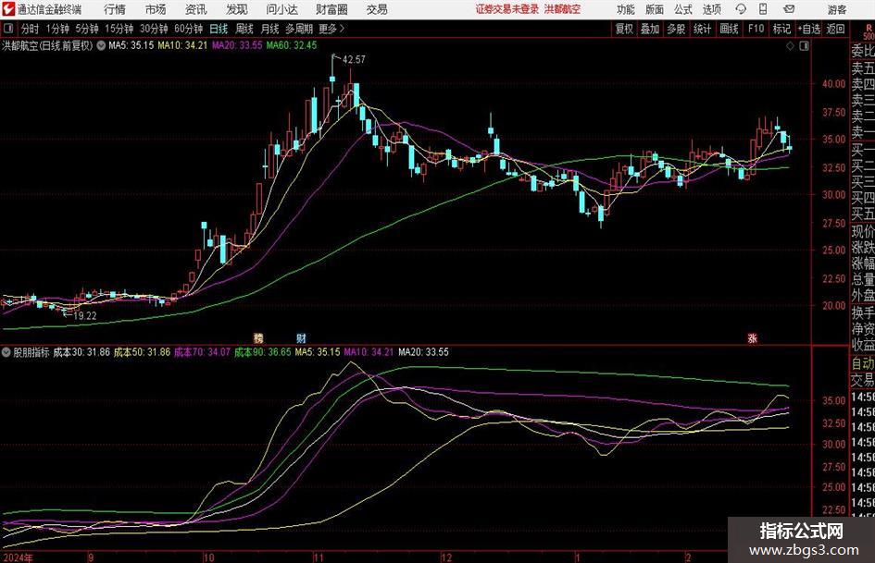Open the 财富圈 menu

pyautogui.click(x=331, y=9)
